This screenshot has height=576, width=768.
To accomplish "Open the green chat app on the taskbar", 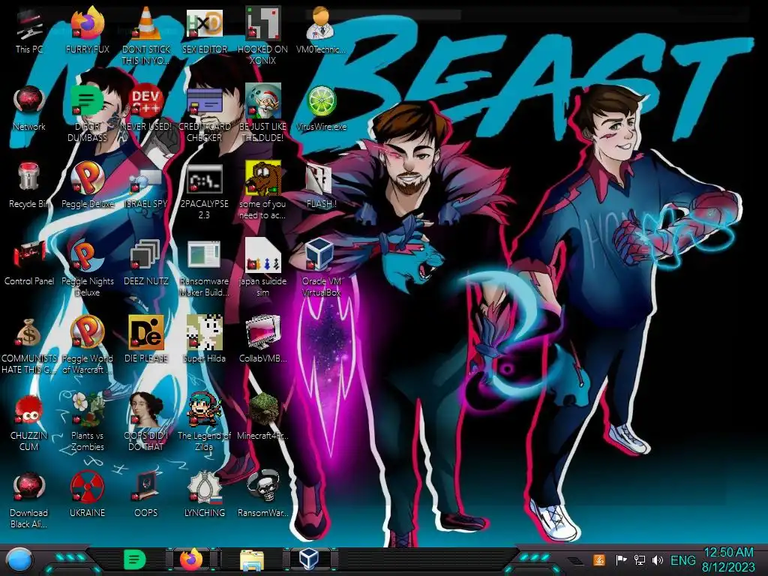I will click(135, 559).
